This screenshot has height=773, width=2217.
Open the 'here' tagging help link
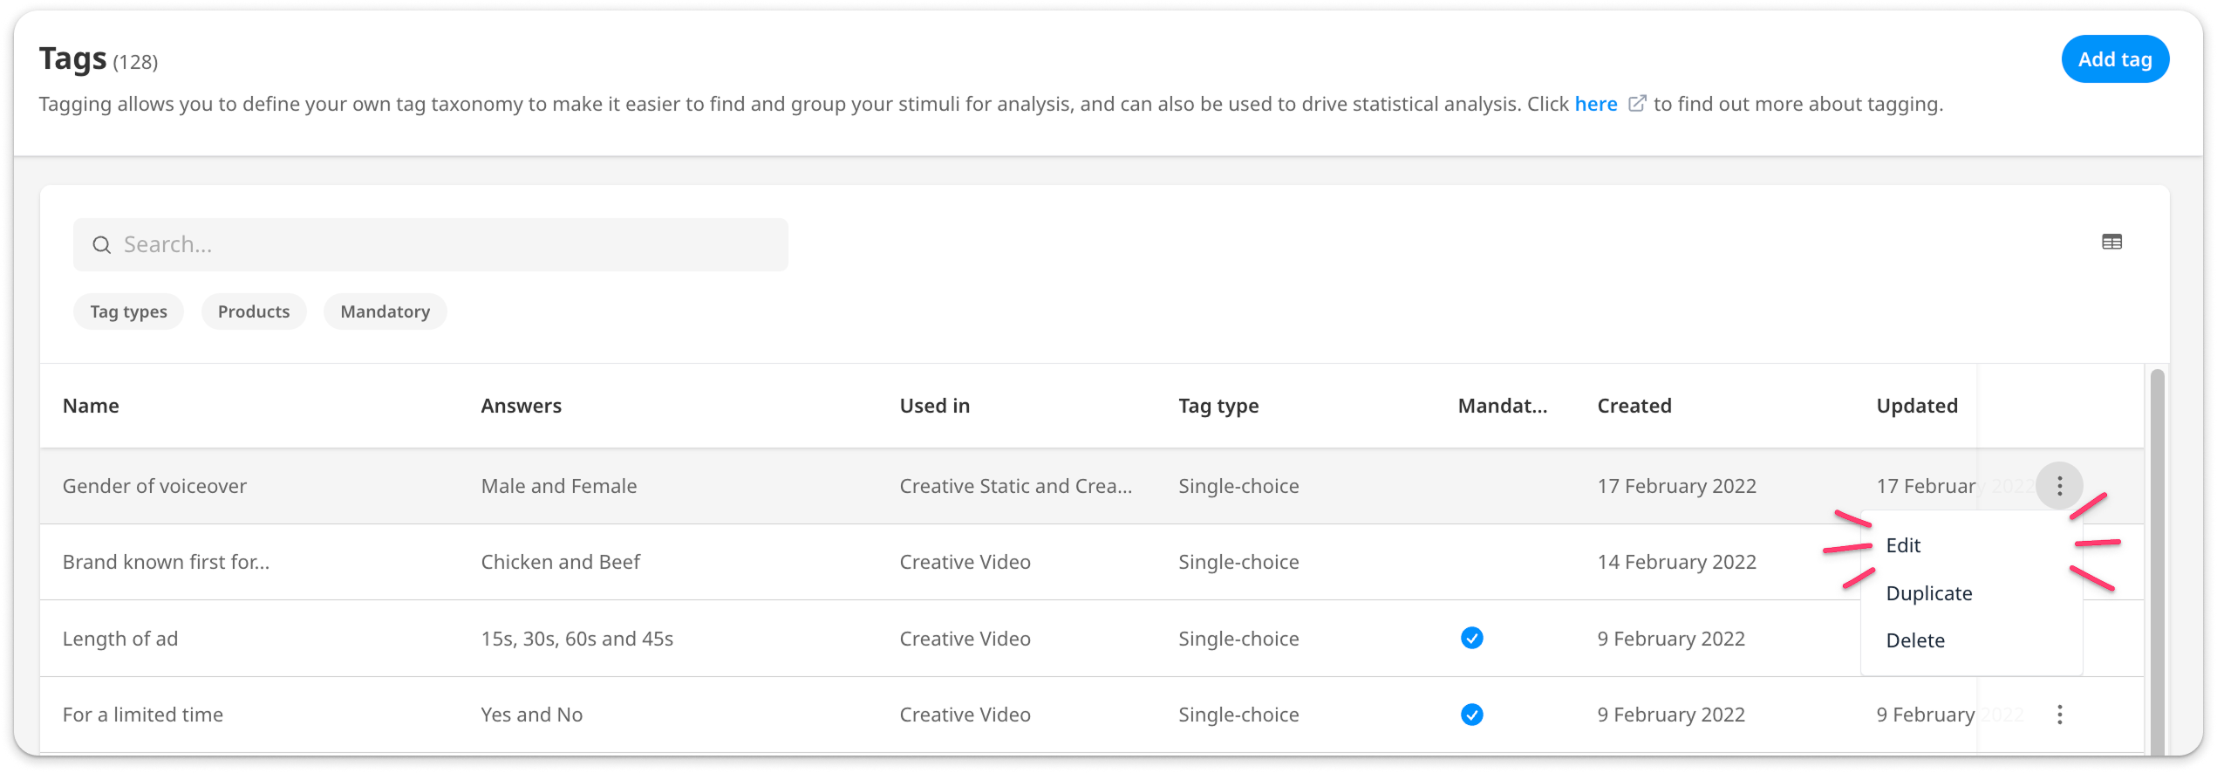click(1595, 104)
